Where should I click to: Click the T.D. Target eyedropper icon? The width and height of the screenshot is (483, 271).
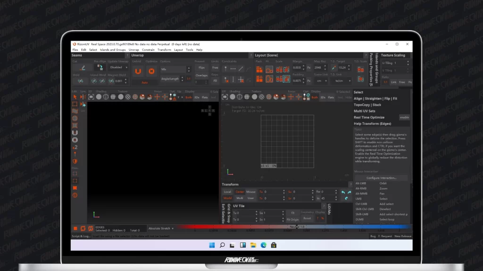coord(334,68)
